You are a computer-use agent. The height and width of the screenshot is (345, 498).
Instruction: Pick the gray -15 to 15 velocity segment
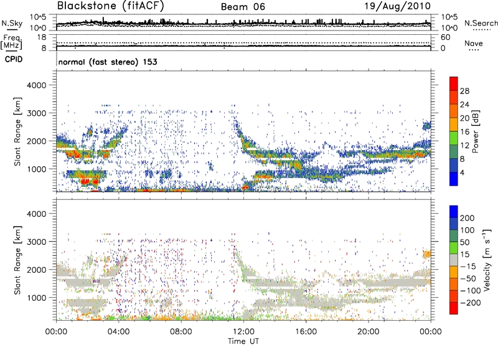(x=454, y=260)
